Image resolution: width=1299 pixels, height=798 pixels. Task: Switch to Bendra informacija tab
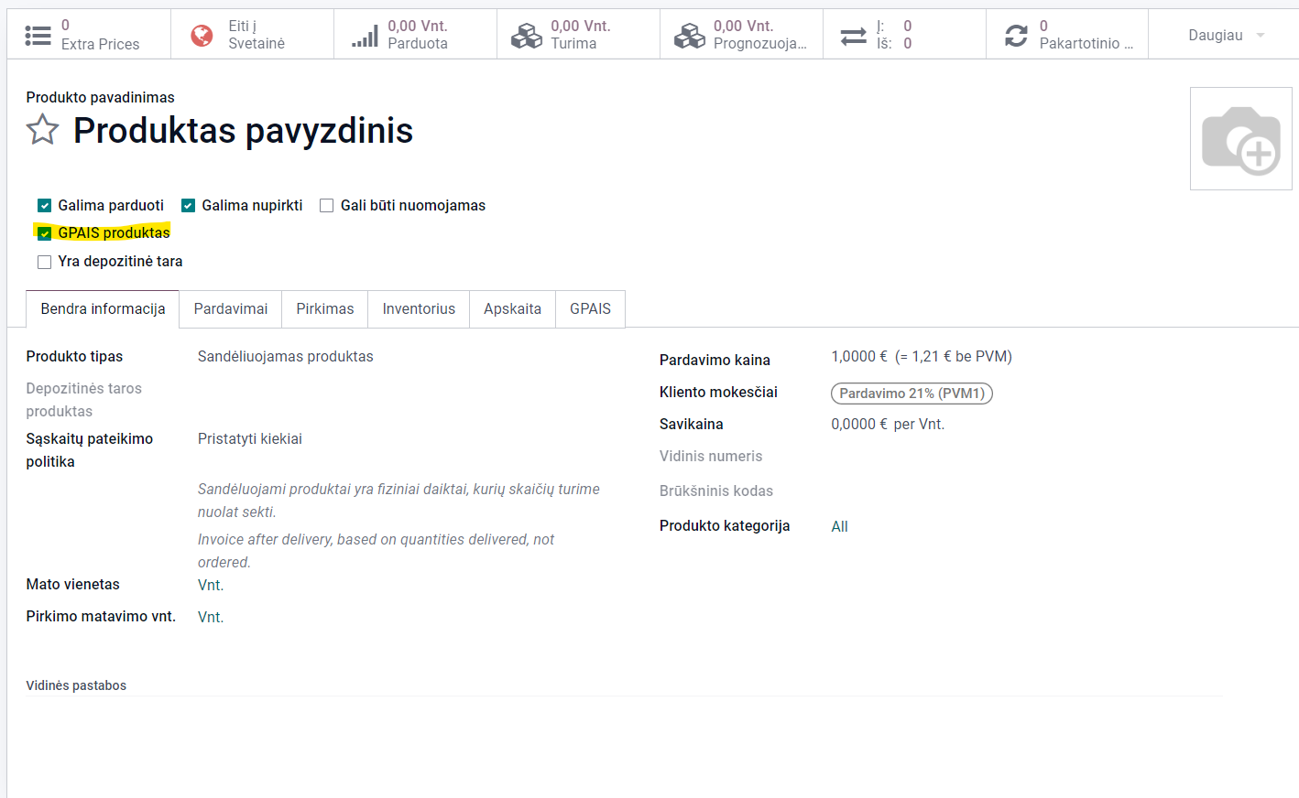click(x=103, y=309)
